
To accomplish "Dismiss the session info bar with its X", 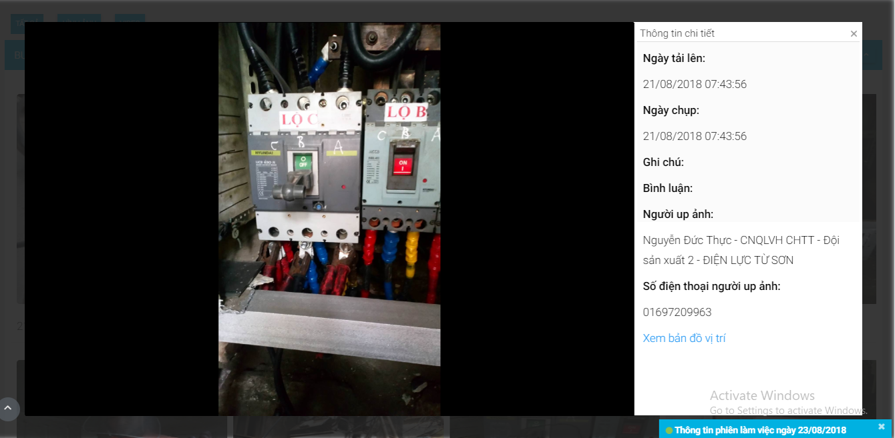I will coord(881,427).
